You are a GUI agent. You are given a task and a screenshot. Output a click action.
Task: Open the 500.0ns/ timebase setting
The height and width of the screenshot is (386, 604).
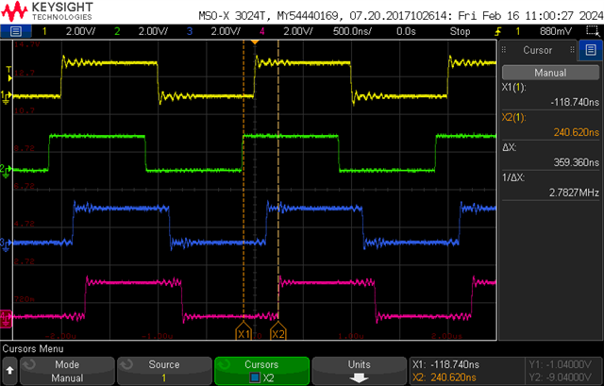click(352, 31)
